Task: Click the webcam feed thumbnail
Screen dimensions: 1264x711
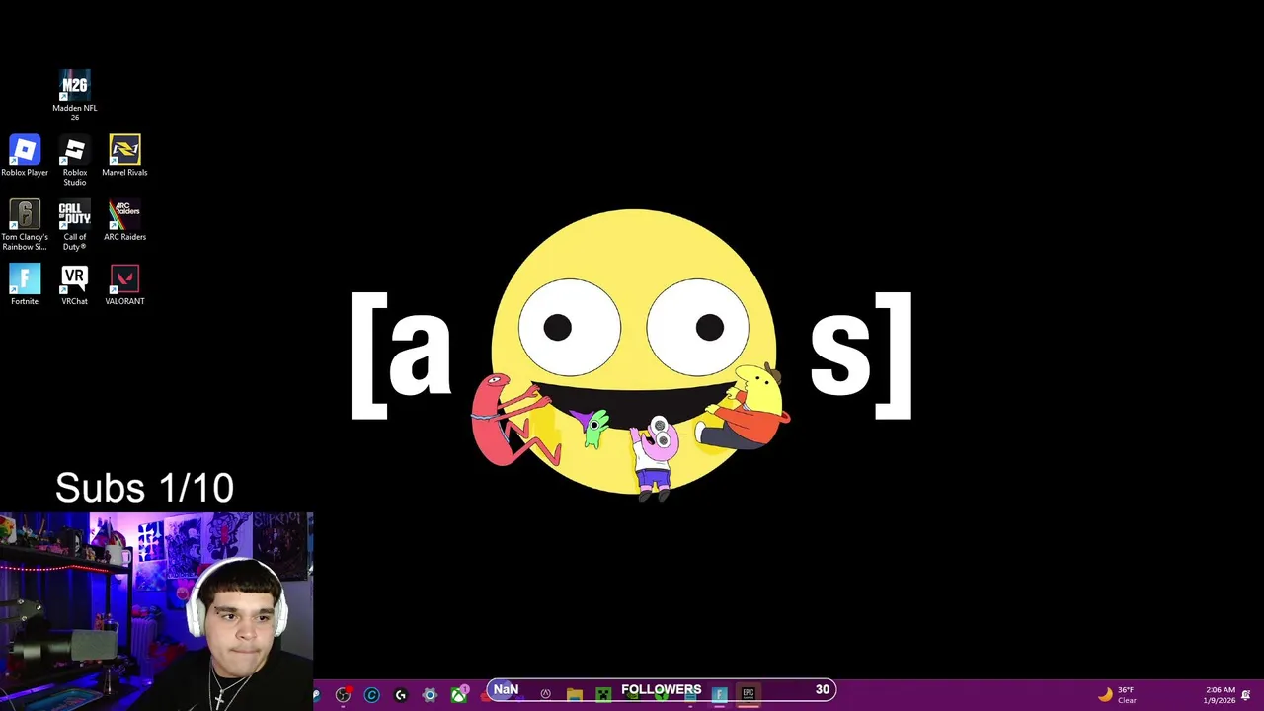Action: coord(156,610)
